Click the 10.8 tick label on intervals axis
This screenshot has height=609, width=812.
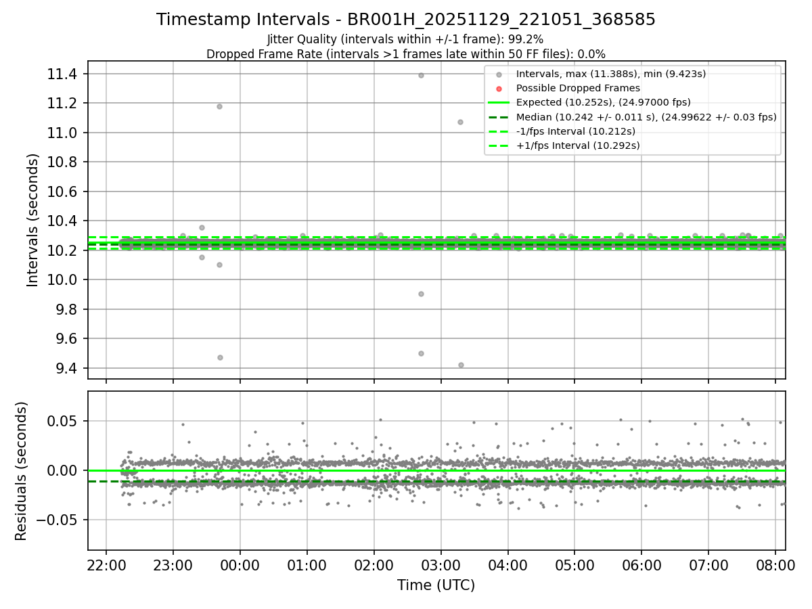coord(62,162)
